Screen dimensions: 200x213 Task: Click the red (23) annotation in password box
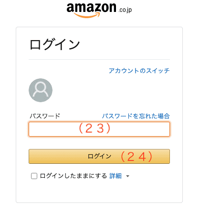coord(95,128)
